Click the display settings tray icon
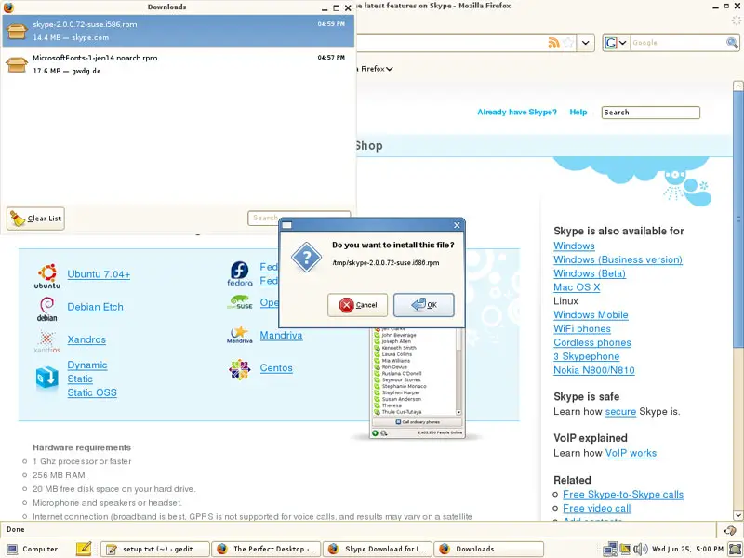Viewport: 744px width, 558px height. tap(626, 549)
